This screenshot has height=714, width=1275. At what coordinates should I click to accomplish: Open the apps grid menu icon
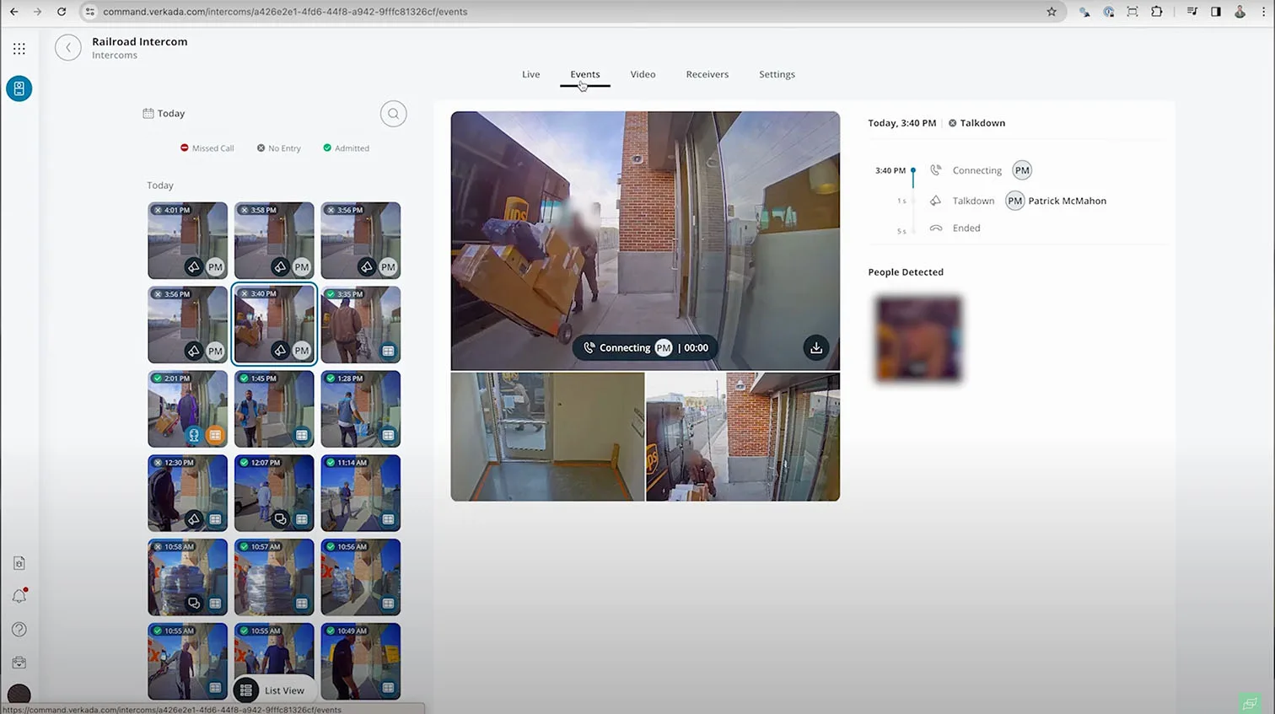click(19, 49)
